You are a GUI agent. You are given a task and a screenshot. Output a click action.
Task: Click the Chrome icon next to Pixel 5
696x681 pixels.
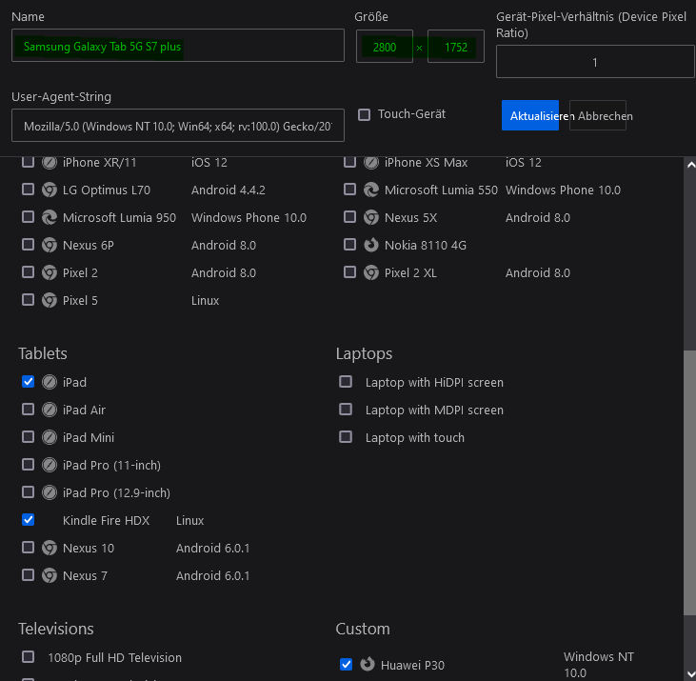[x=50, y=300]
